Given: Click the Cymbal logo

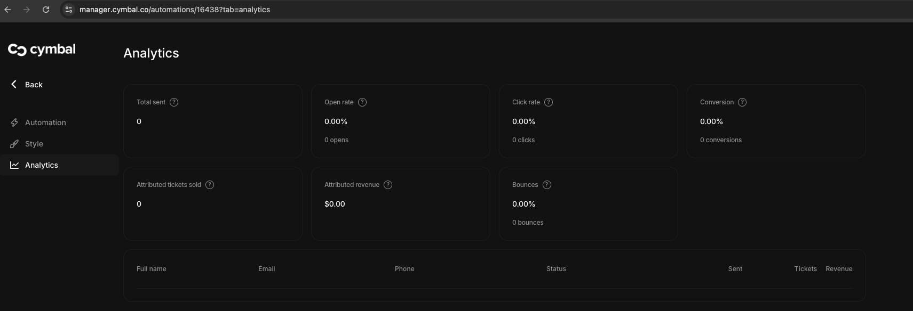Looking at the screenshot, I should [42, 50].
